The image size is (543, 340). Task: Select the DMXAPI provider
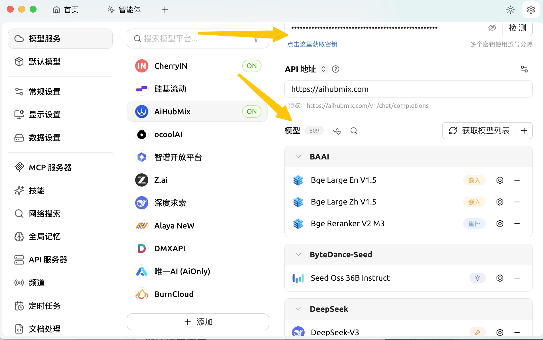point(197,248)
